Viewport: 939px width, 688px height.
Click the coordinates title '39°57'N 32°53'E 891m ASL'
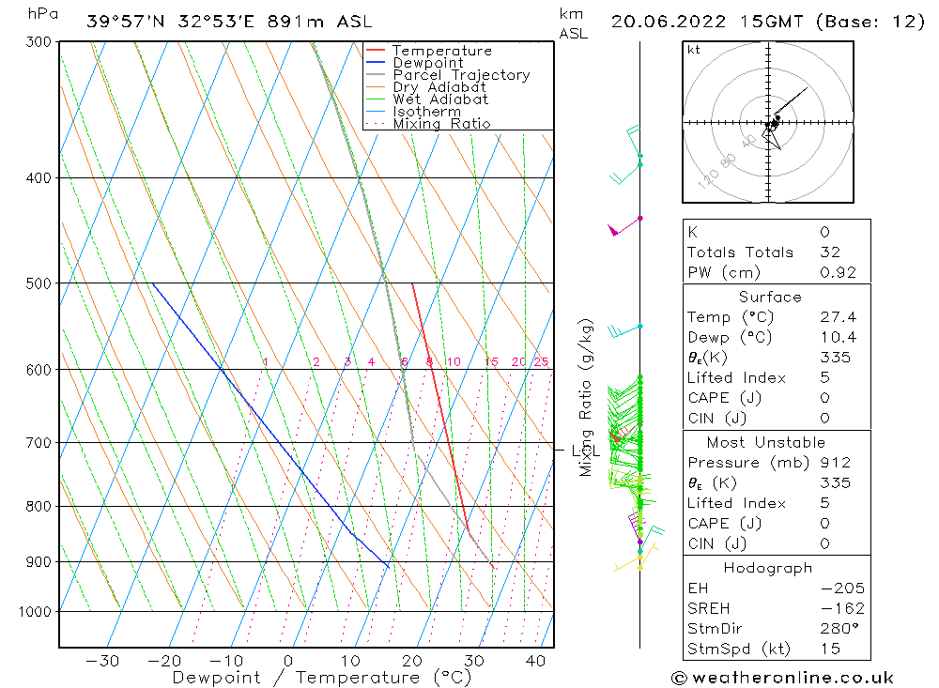coord(229,23)
